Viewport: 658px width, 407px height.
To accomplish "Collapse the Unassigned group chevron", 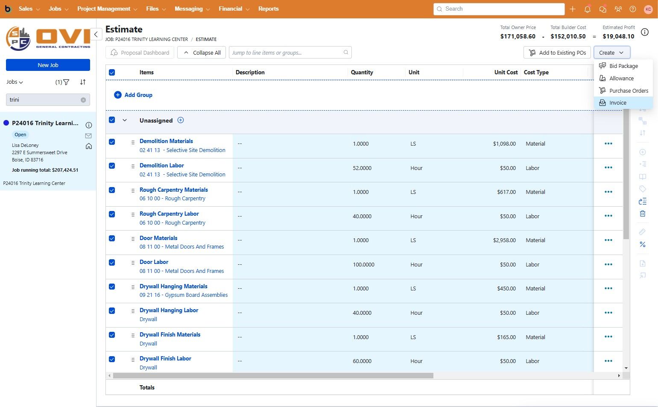I will (125, 120).
